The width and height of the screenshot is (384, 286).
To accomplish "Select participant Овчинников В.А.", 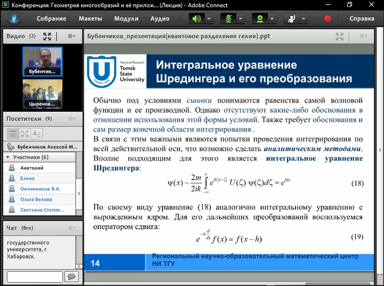I will coord(40,189).
